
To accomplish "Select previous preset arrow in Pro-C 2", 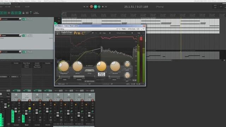I will tap(110, 33).
